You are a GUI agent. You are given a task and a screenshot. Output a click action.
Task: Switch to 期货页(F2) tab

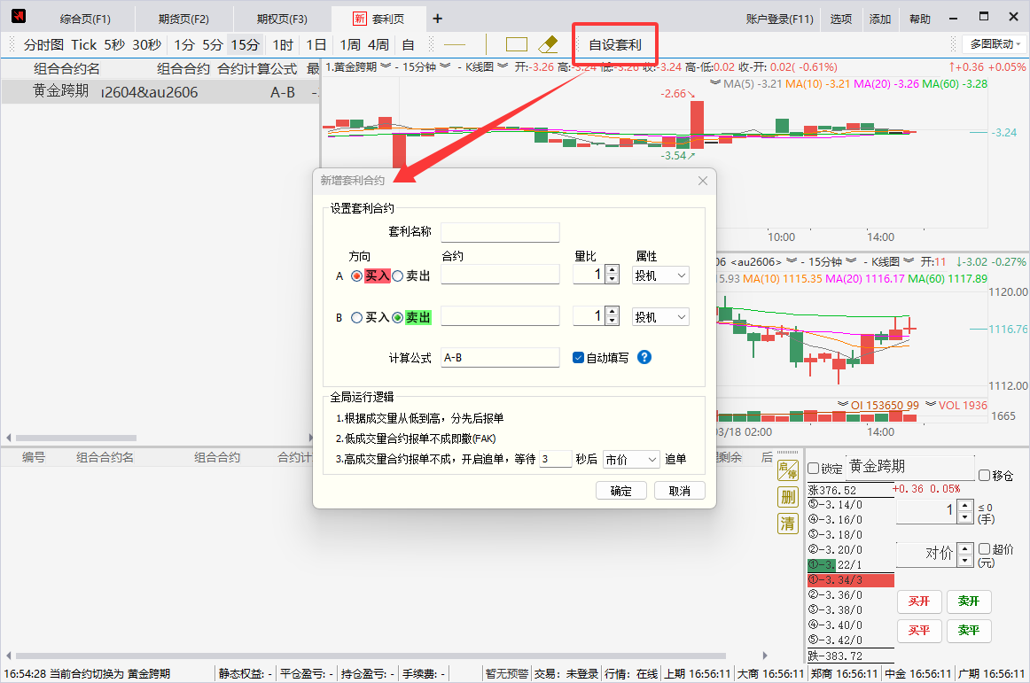[x=183, y=19]
